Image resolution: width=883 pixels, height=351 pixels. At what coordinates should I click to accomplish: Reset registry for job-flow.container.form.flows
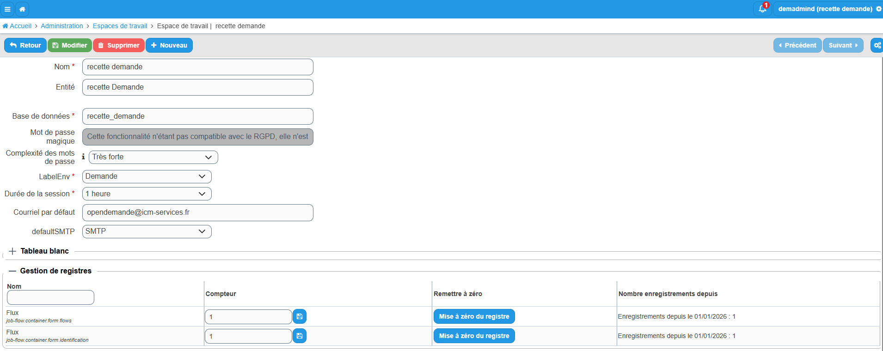pos(474,316)
